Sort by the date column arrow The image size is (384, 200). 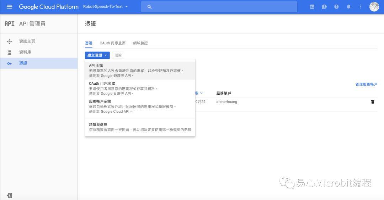[201, 93]
